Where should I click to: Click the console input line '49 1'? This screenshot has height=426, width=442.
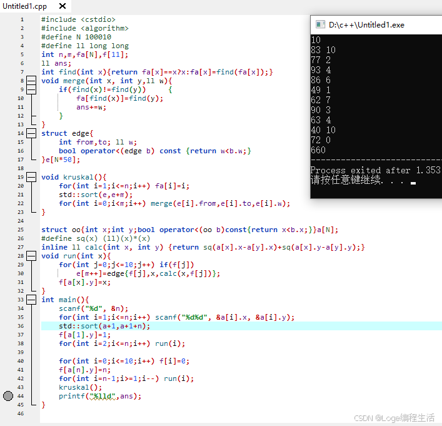pos(321,89)
